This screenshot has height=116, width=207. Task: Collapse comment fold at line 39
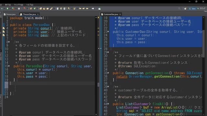(108, 87)
